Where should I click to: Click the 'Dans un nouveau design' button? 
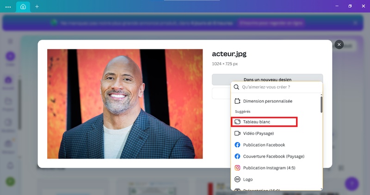coord(267,79)
